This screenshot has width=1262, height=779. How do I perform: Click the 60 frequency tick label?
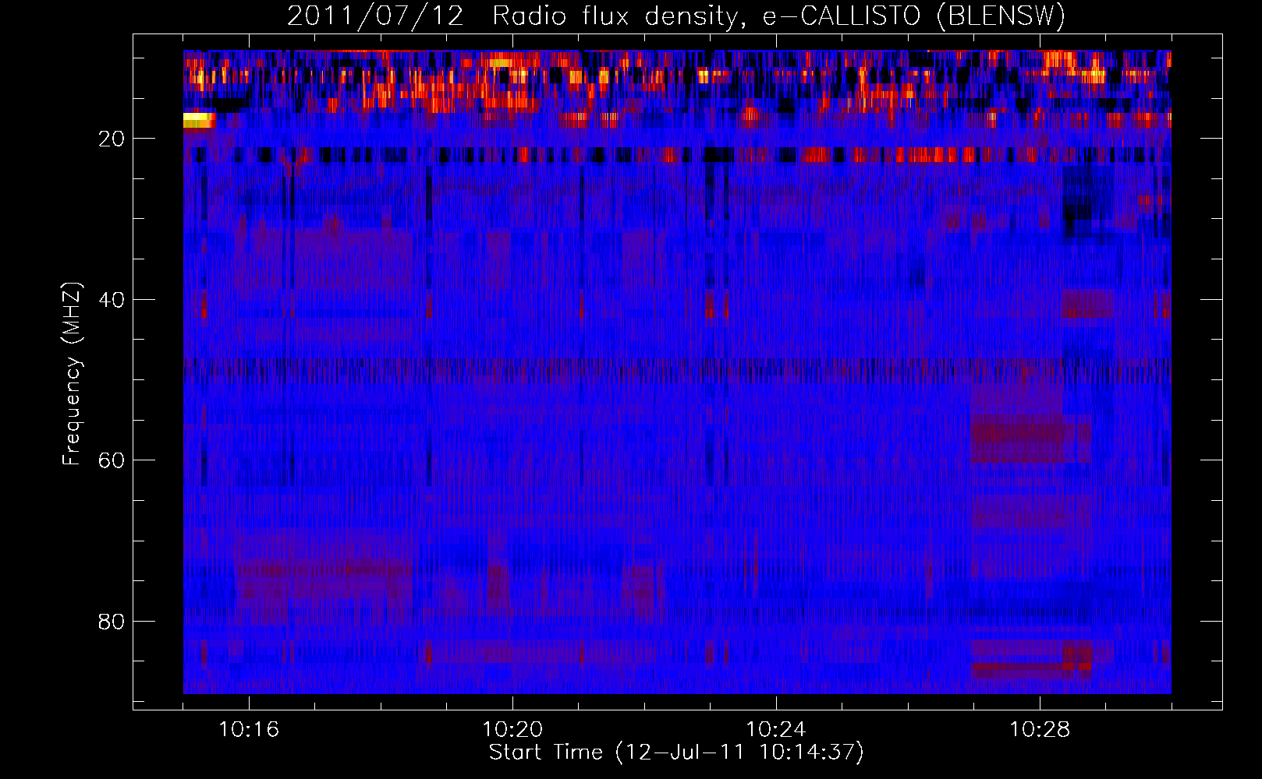pos(112,460)
